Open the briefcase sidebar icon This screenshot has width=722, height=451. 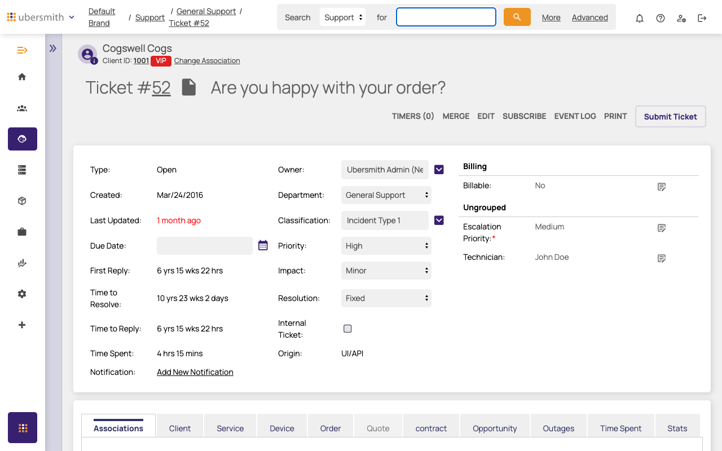(x=22, y=232)
